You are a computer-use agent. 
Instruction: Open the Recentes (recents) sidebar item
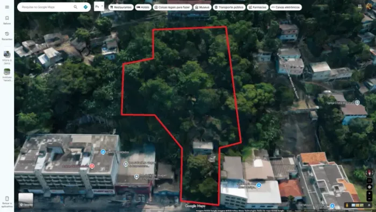pyautogui.click(x=7, y=36)
